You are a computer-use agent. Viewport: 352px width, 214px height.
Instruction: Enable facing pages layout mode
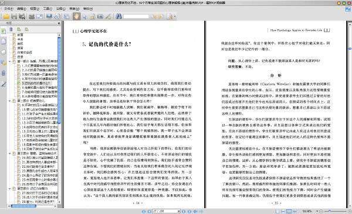coord(289,211)
